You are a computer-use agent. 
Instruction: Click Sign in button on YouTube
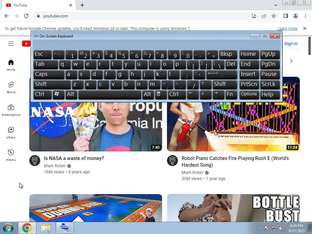tap(291, 44)
